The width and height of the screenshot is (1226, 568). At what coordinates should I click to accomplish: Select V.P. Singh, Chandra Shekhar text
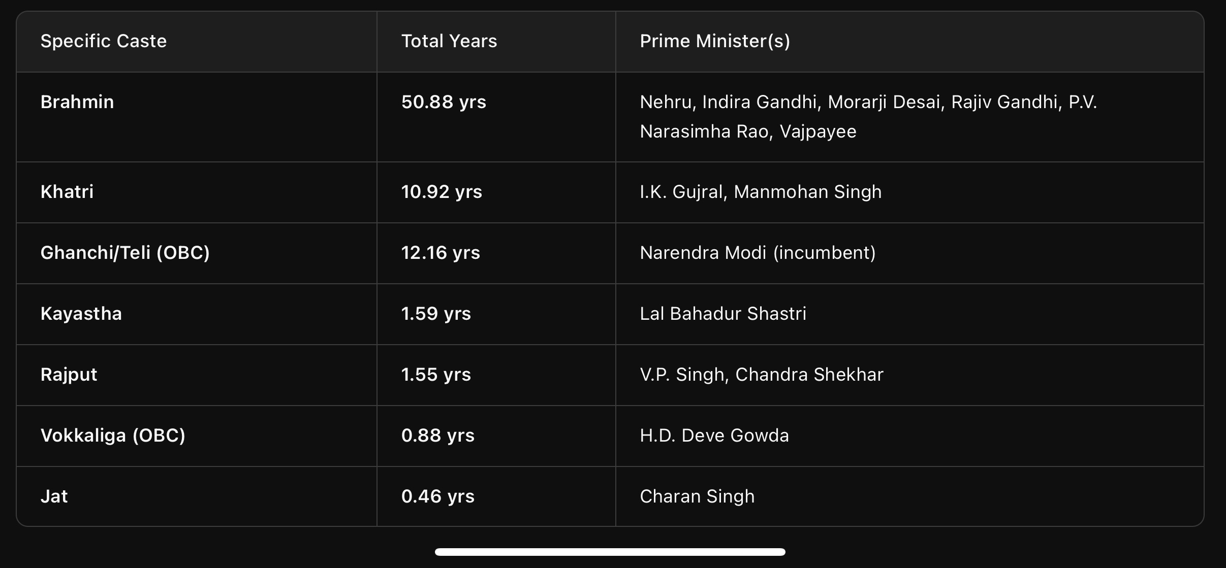pos(762,375)
